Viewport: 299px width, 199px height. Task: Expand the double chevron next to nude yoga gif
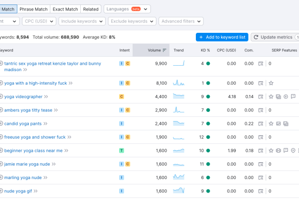[x=35, y=191]
